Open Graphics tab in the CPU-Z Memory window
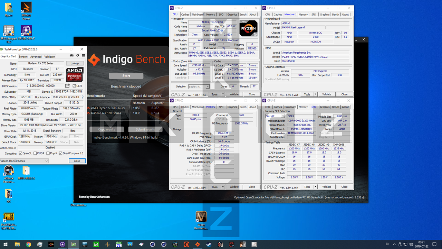 [x=232, y=107]
